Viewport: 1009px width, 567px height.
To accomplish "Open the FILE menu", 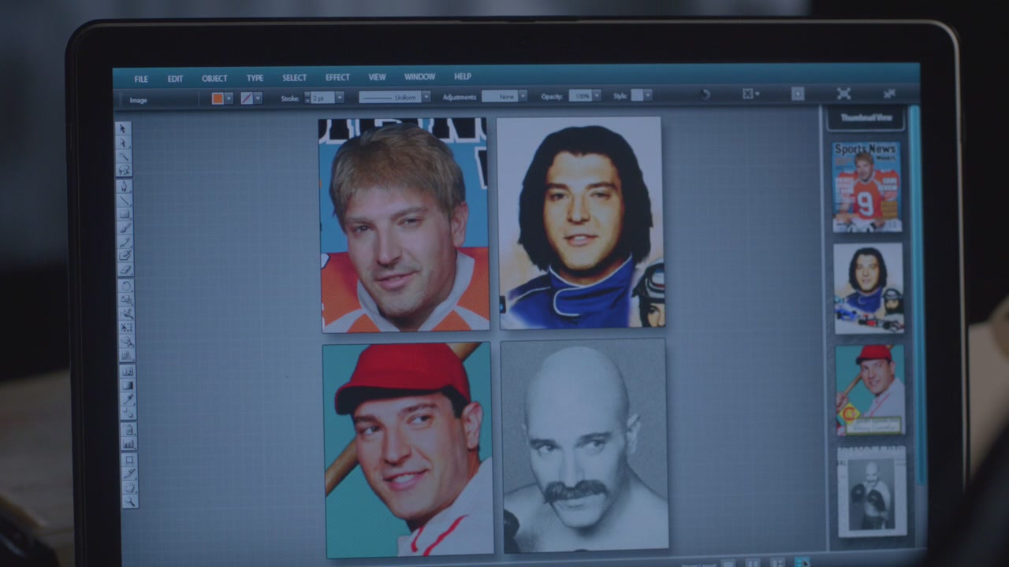I will pos(141,79).
